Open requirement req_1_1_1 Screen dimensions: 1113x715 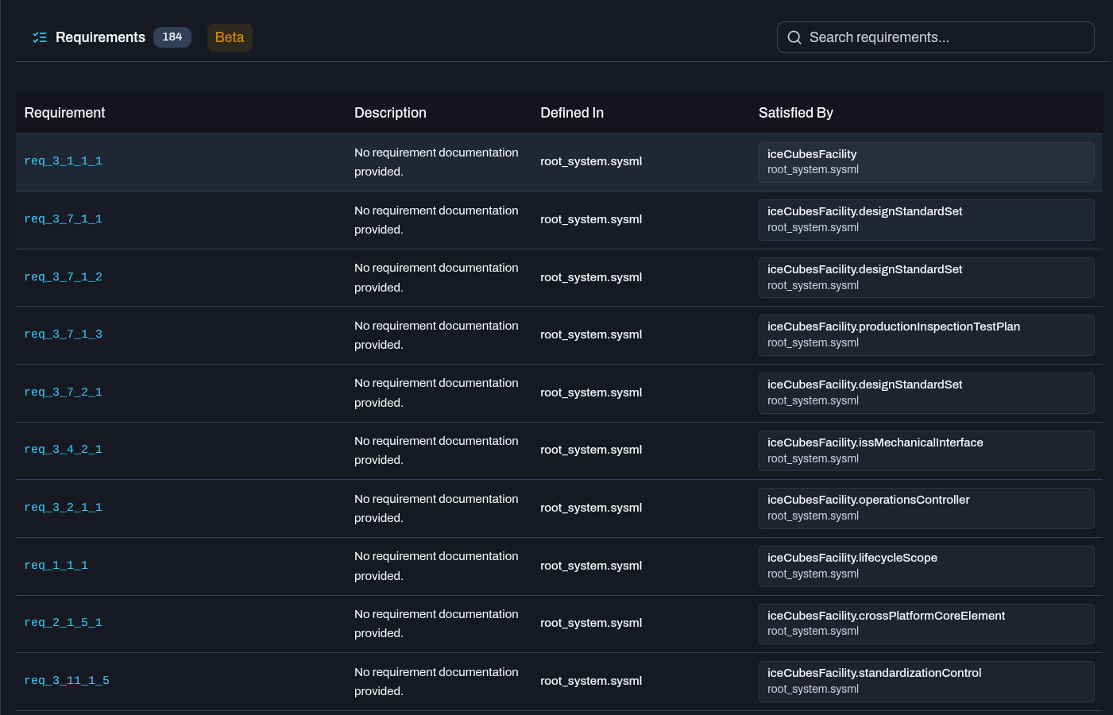pyautogui.click(x=56, y=566)
